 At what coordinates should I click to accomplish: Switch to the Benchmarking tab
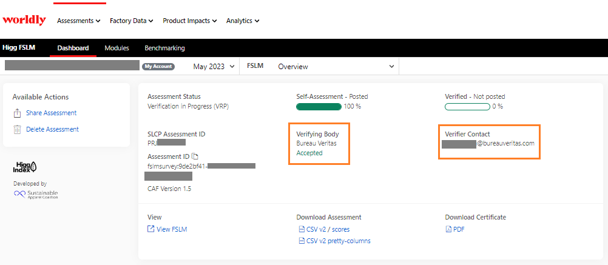(165, 49)
